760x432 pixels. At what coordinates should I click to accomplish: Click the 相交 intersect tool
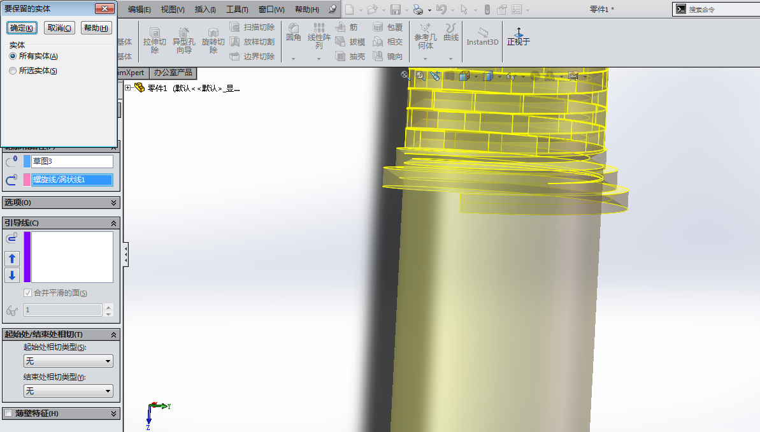click(x=388, y=41)
